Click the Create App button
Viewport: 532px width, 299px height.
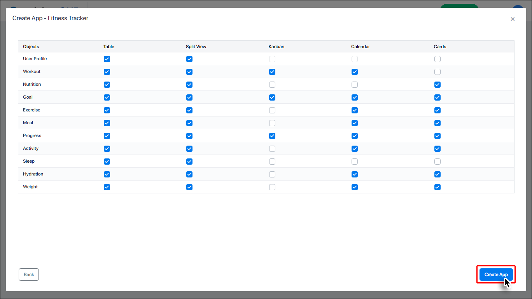496,275
